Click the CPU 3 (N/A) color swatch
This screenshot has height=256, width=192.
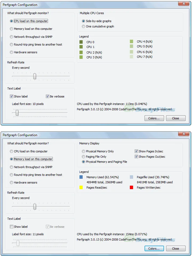click(81, 57)
